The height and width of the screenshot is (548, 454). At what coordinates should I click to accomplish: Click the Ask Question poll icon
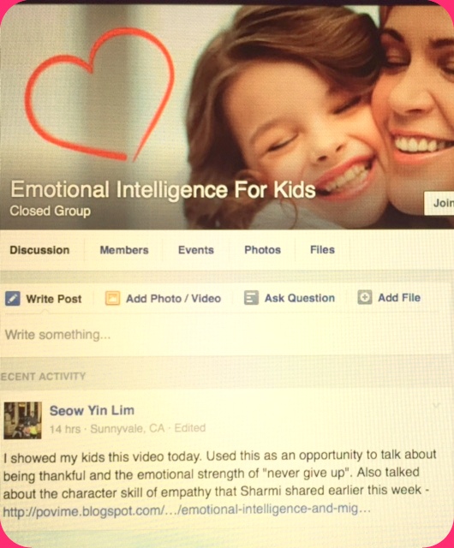point(251,298)
